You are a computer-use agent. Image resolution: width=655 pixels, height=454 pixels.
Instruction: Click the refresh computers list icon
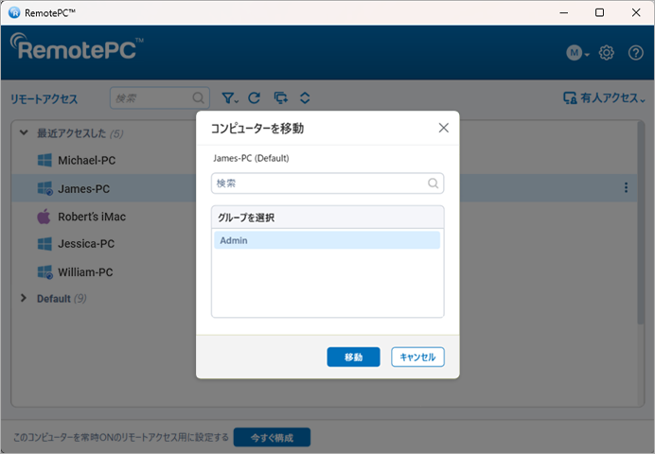[x=254, y=98]
